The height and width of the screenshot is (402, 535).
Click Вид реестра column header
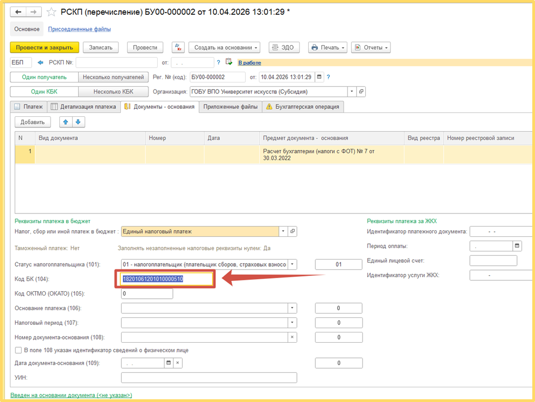pos(424,138)
